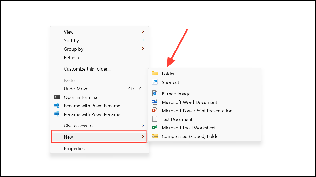This screenshot has width=316, height=177.
Task: Click the PowerRename icon next to first rename entry
Action: point(57,106)
